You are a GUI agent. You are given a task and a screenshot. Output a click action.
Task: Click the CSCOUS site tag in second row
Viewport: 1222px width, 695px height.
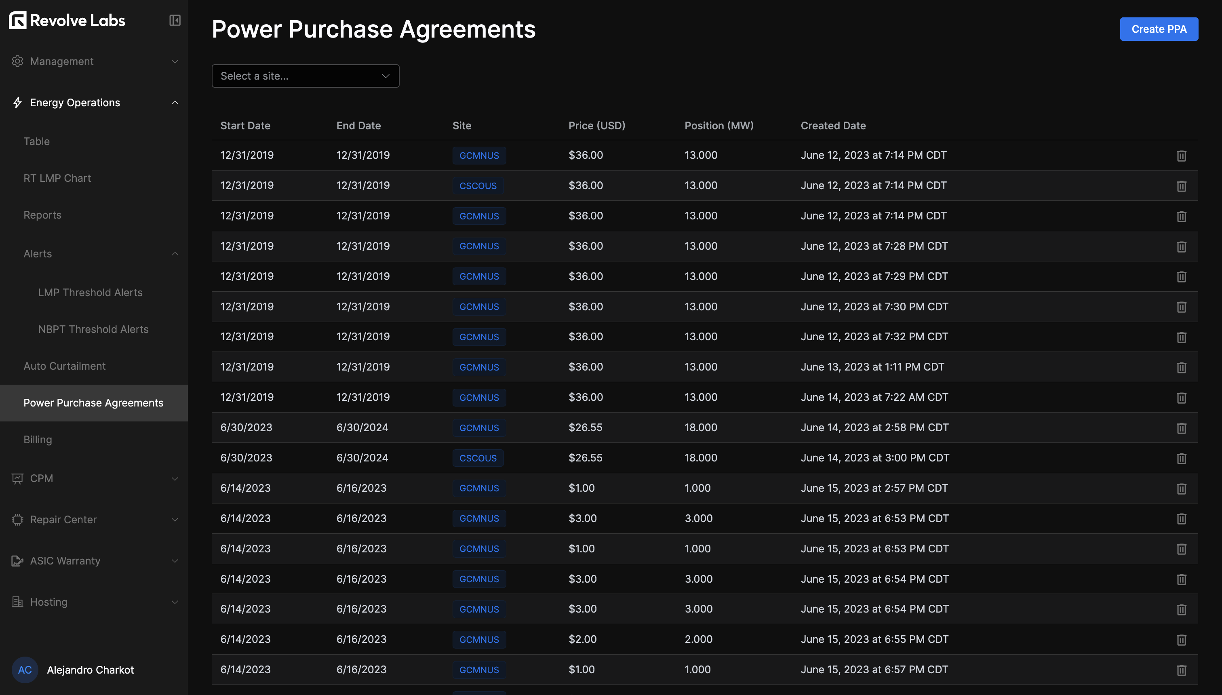[478, 186]
